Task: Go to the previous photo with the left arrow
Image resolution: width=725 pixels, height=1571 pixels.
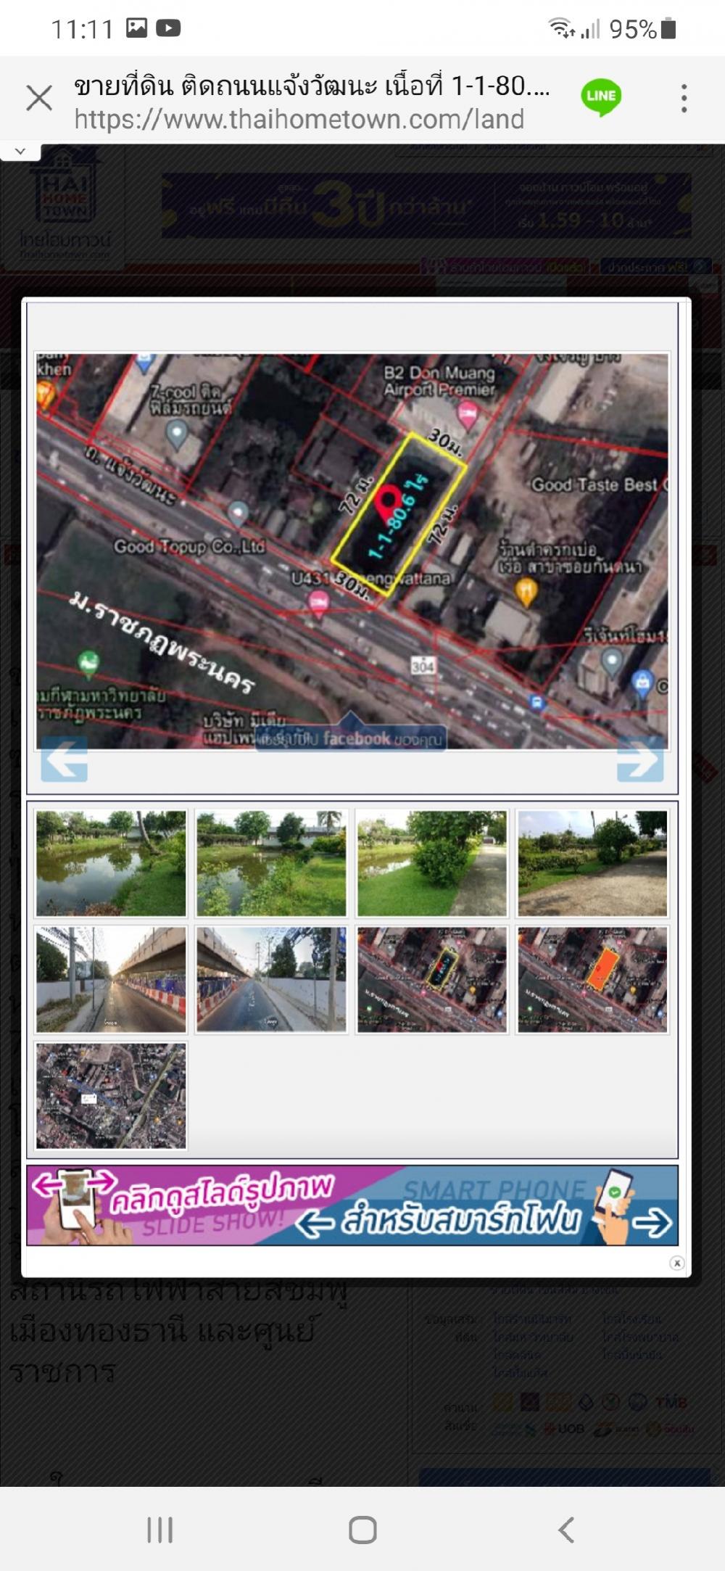Action: pos(65,759)
